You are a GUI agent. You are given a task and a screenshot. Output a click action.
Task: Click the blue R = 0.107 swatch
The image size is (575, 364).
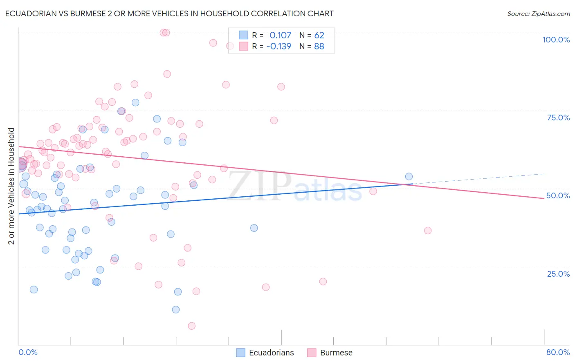pos(243,35)
